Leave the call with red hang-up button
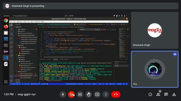Image resolution: width=181 pixels, height=101 pixels. [116, 94]
